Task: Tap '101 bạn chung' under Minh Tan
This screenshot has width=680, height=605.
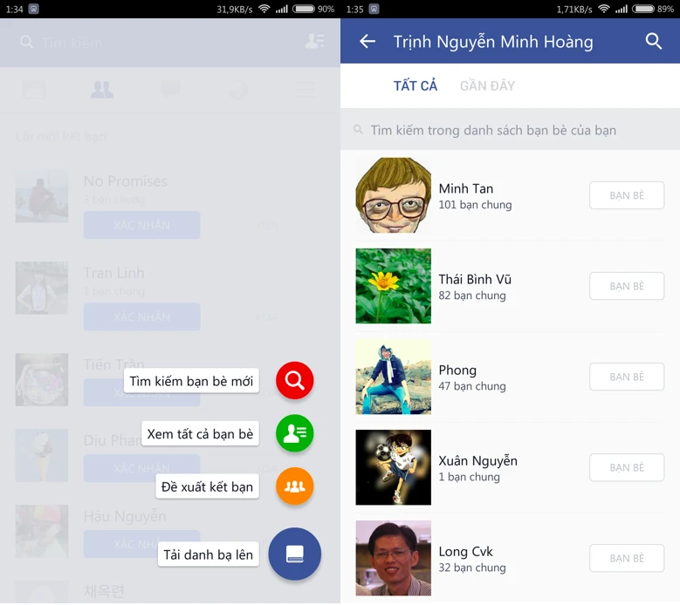Action: pos(475,204)
